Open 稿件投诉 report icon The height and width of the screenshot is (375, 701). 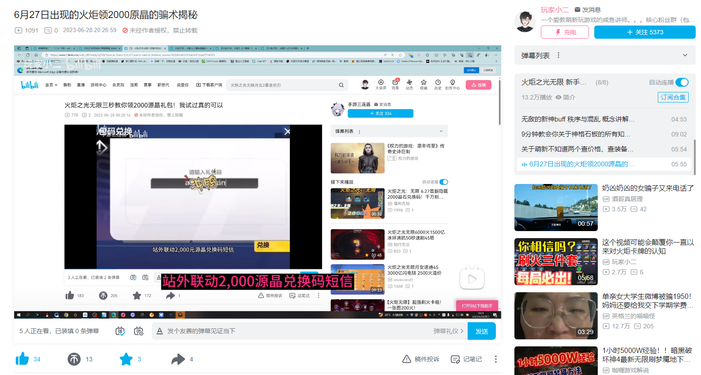[x=407, y=359]
